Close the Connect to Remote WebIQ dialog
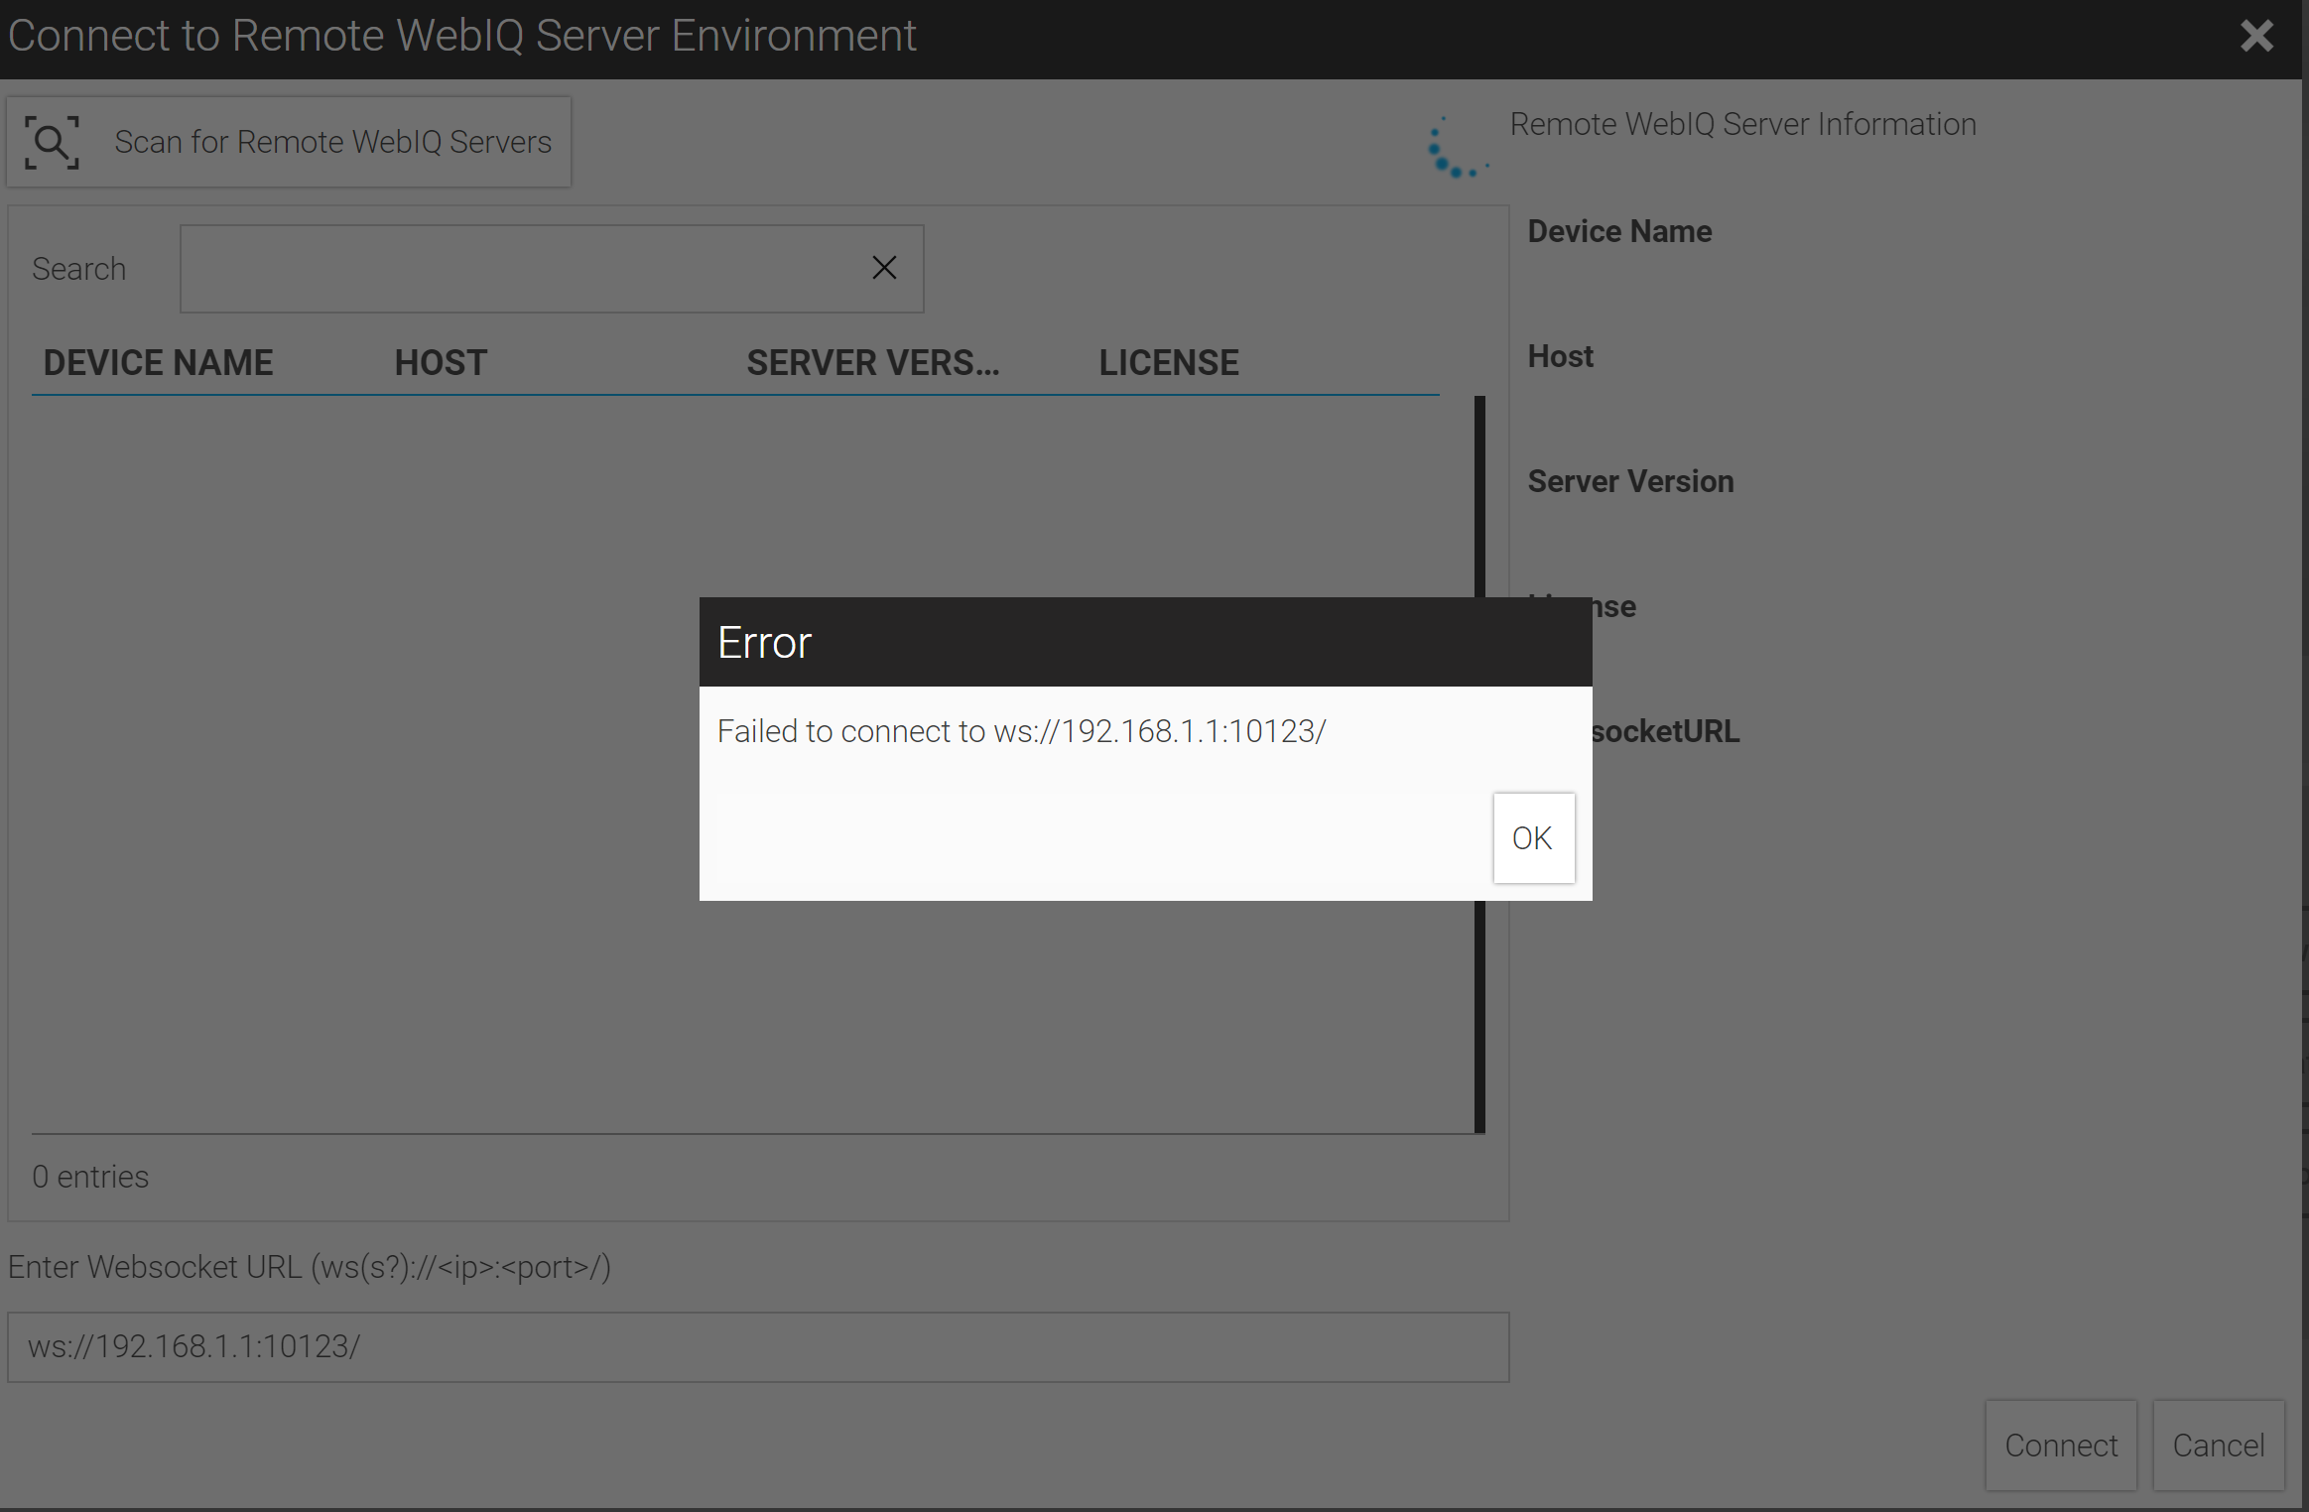The image size is (2309, 1512). (2256, 37)
